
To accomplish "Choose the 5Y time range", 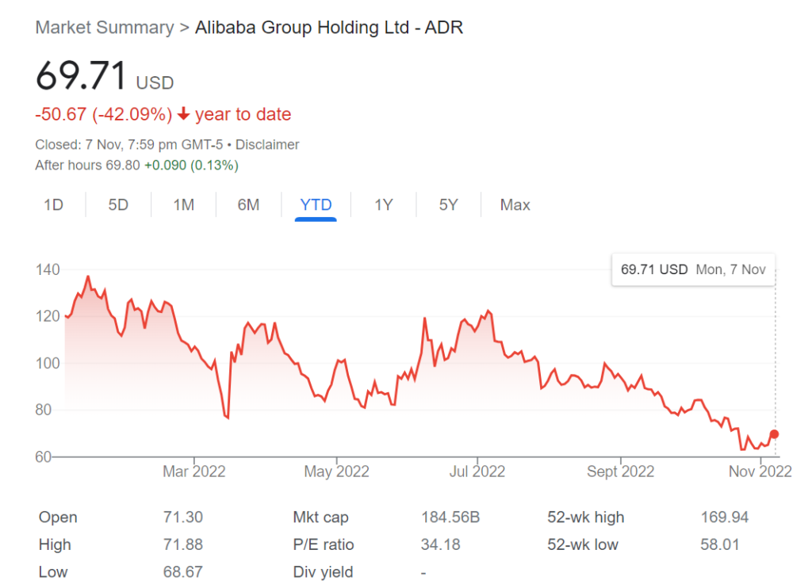I will 449,205.
